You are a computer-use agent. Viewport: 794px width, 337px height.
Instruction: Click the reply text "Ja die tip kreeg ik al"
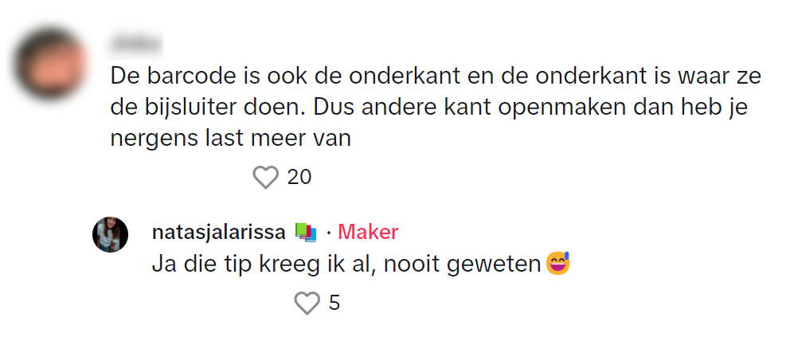[261, 264]
